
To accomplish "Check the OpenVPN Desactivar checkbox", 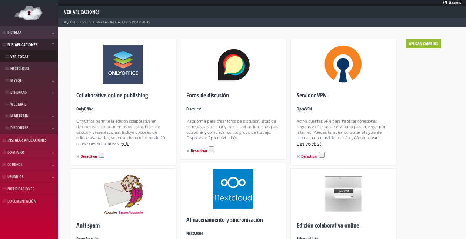I will tap(322, 155).
